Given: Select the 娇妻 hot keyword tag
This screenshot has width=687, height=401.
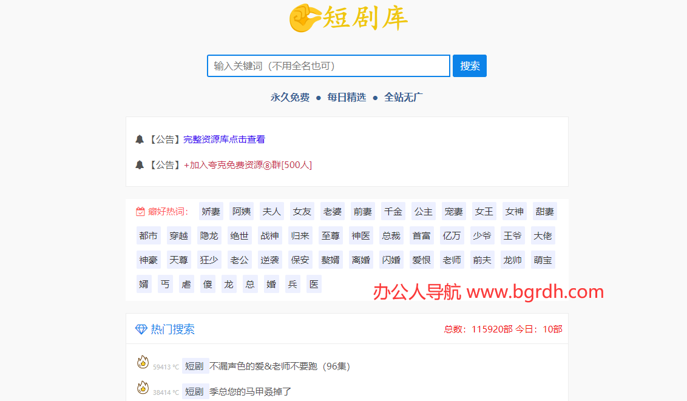Looking at the screenshot, I should point(211,212).
